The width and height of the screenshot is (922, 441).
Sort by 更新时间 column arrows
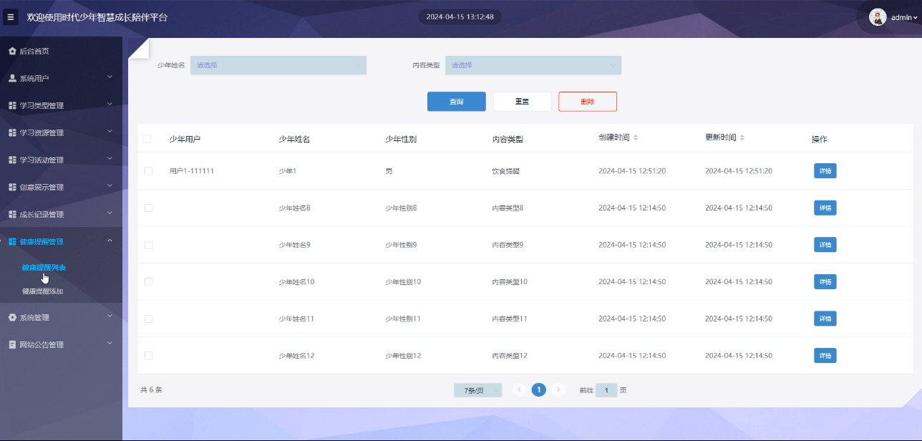[742, 137]
